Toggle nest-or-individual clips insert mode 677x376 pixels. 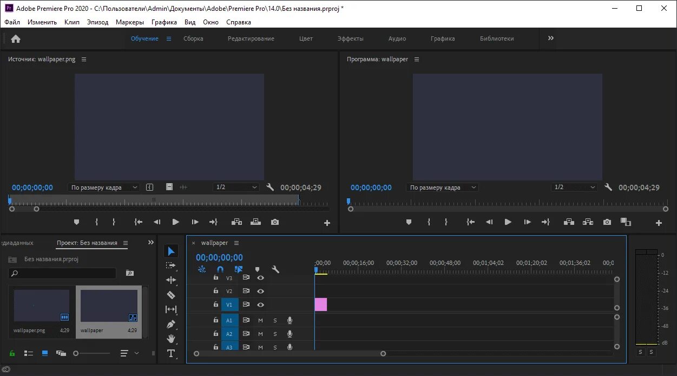(x=202, y=269)
